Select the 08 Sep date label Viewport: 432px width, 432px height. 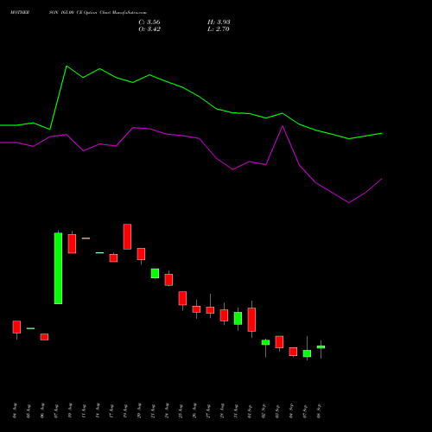(319, 410)
